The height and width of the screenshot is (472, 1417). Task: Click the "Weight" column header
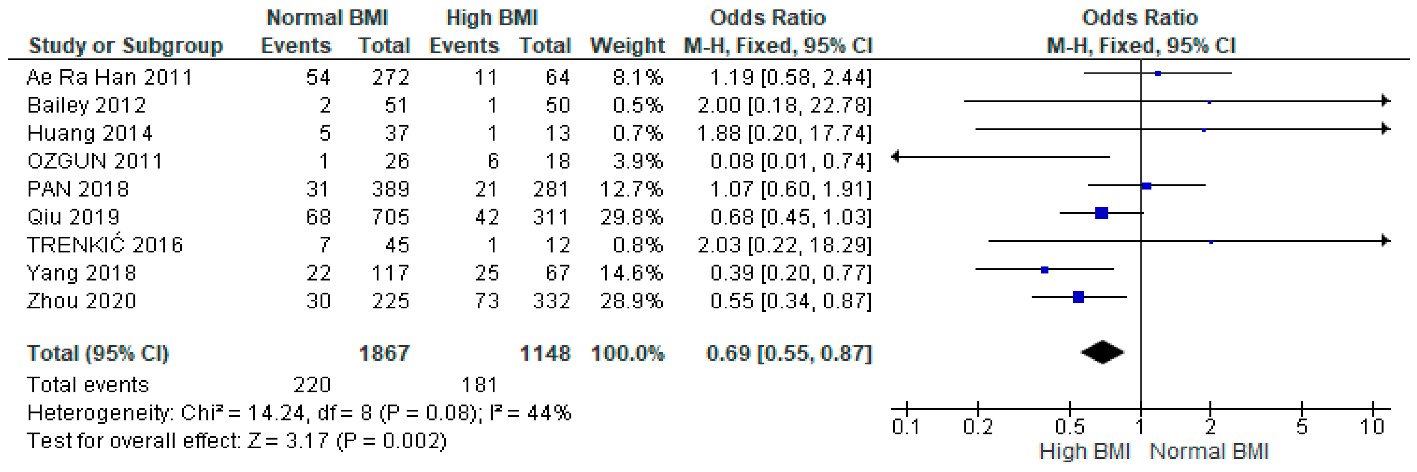627,46
